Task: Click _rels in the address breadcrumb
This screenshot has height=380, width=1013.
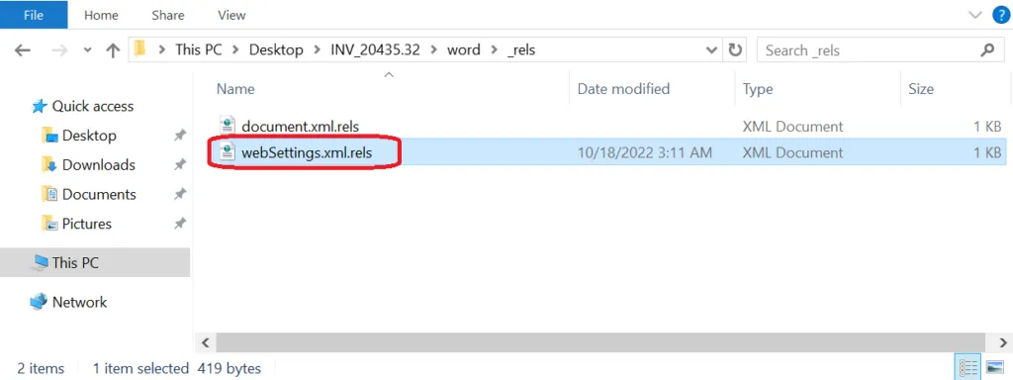Action: click(x=520, y=50)
